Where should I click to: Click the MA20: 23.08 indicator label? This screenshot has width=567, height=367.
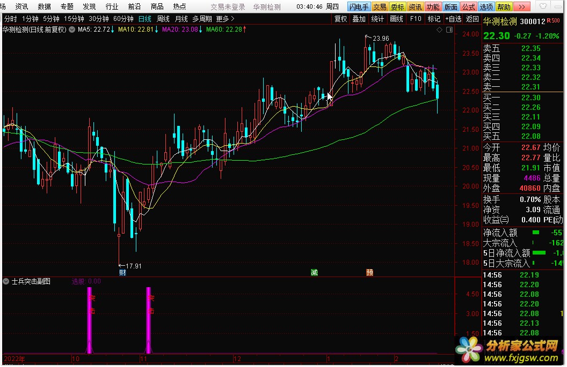coord(182,29)
